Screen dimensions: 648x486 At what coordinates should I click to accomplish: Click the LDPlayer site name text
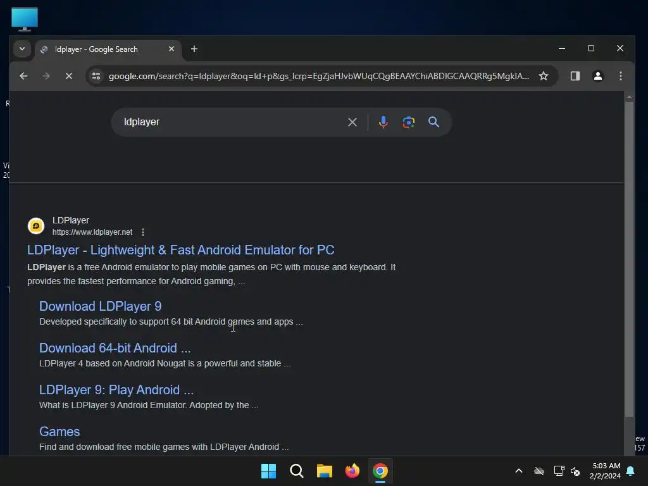(71, 221)
